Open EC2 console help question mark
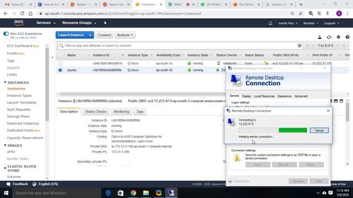353x198 pixels. [x=347, y=37]
